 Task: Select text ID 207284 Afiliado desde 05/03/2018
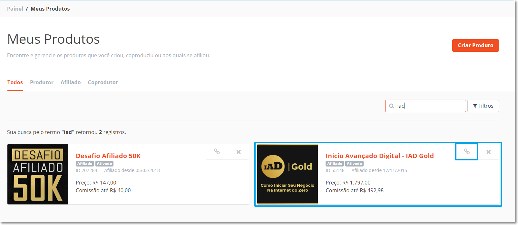click(x=118, y=170)
